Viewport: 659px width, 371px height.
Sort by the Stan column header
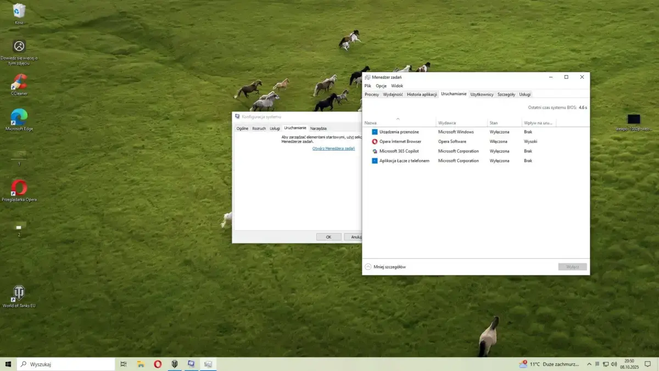click(x=494, y=123)
